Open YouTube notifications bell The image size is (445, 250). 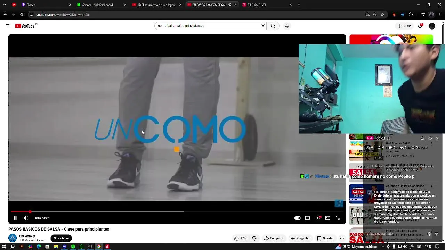point(420,26)
